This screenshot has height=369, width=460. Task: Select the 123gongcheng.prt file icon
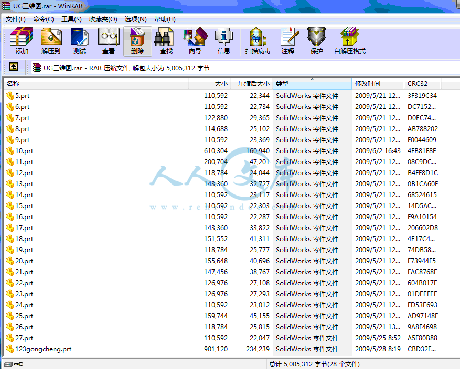click(9, 349)
